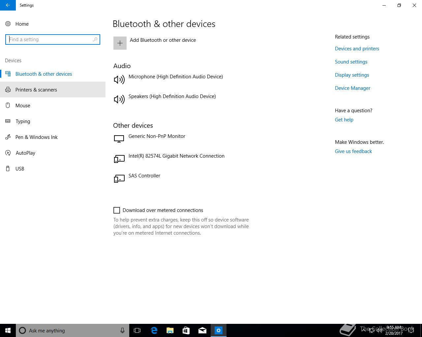Click the Speakers device icon
The height and width of the screenshot is (337, 422).
tap(119, 99)
